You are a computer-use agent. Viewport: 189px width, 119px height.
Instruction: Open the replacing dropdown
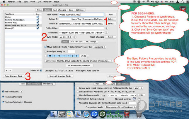(x=100, y=47)
